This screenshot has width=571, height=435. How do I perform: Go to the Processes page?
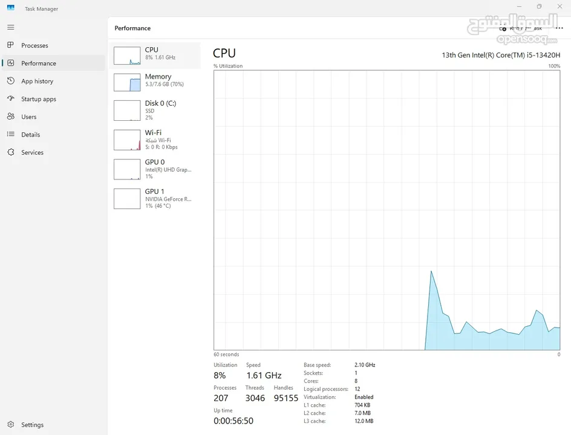pos(34,45)
